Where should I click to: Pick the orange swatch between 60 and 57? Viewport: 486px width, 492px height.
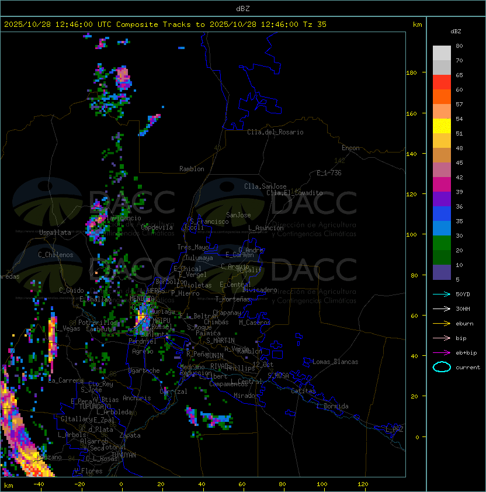click(442, 97)
